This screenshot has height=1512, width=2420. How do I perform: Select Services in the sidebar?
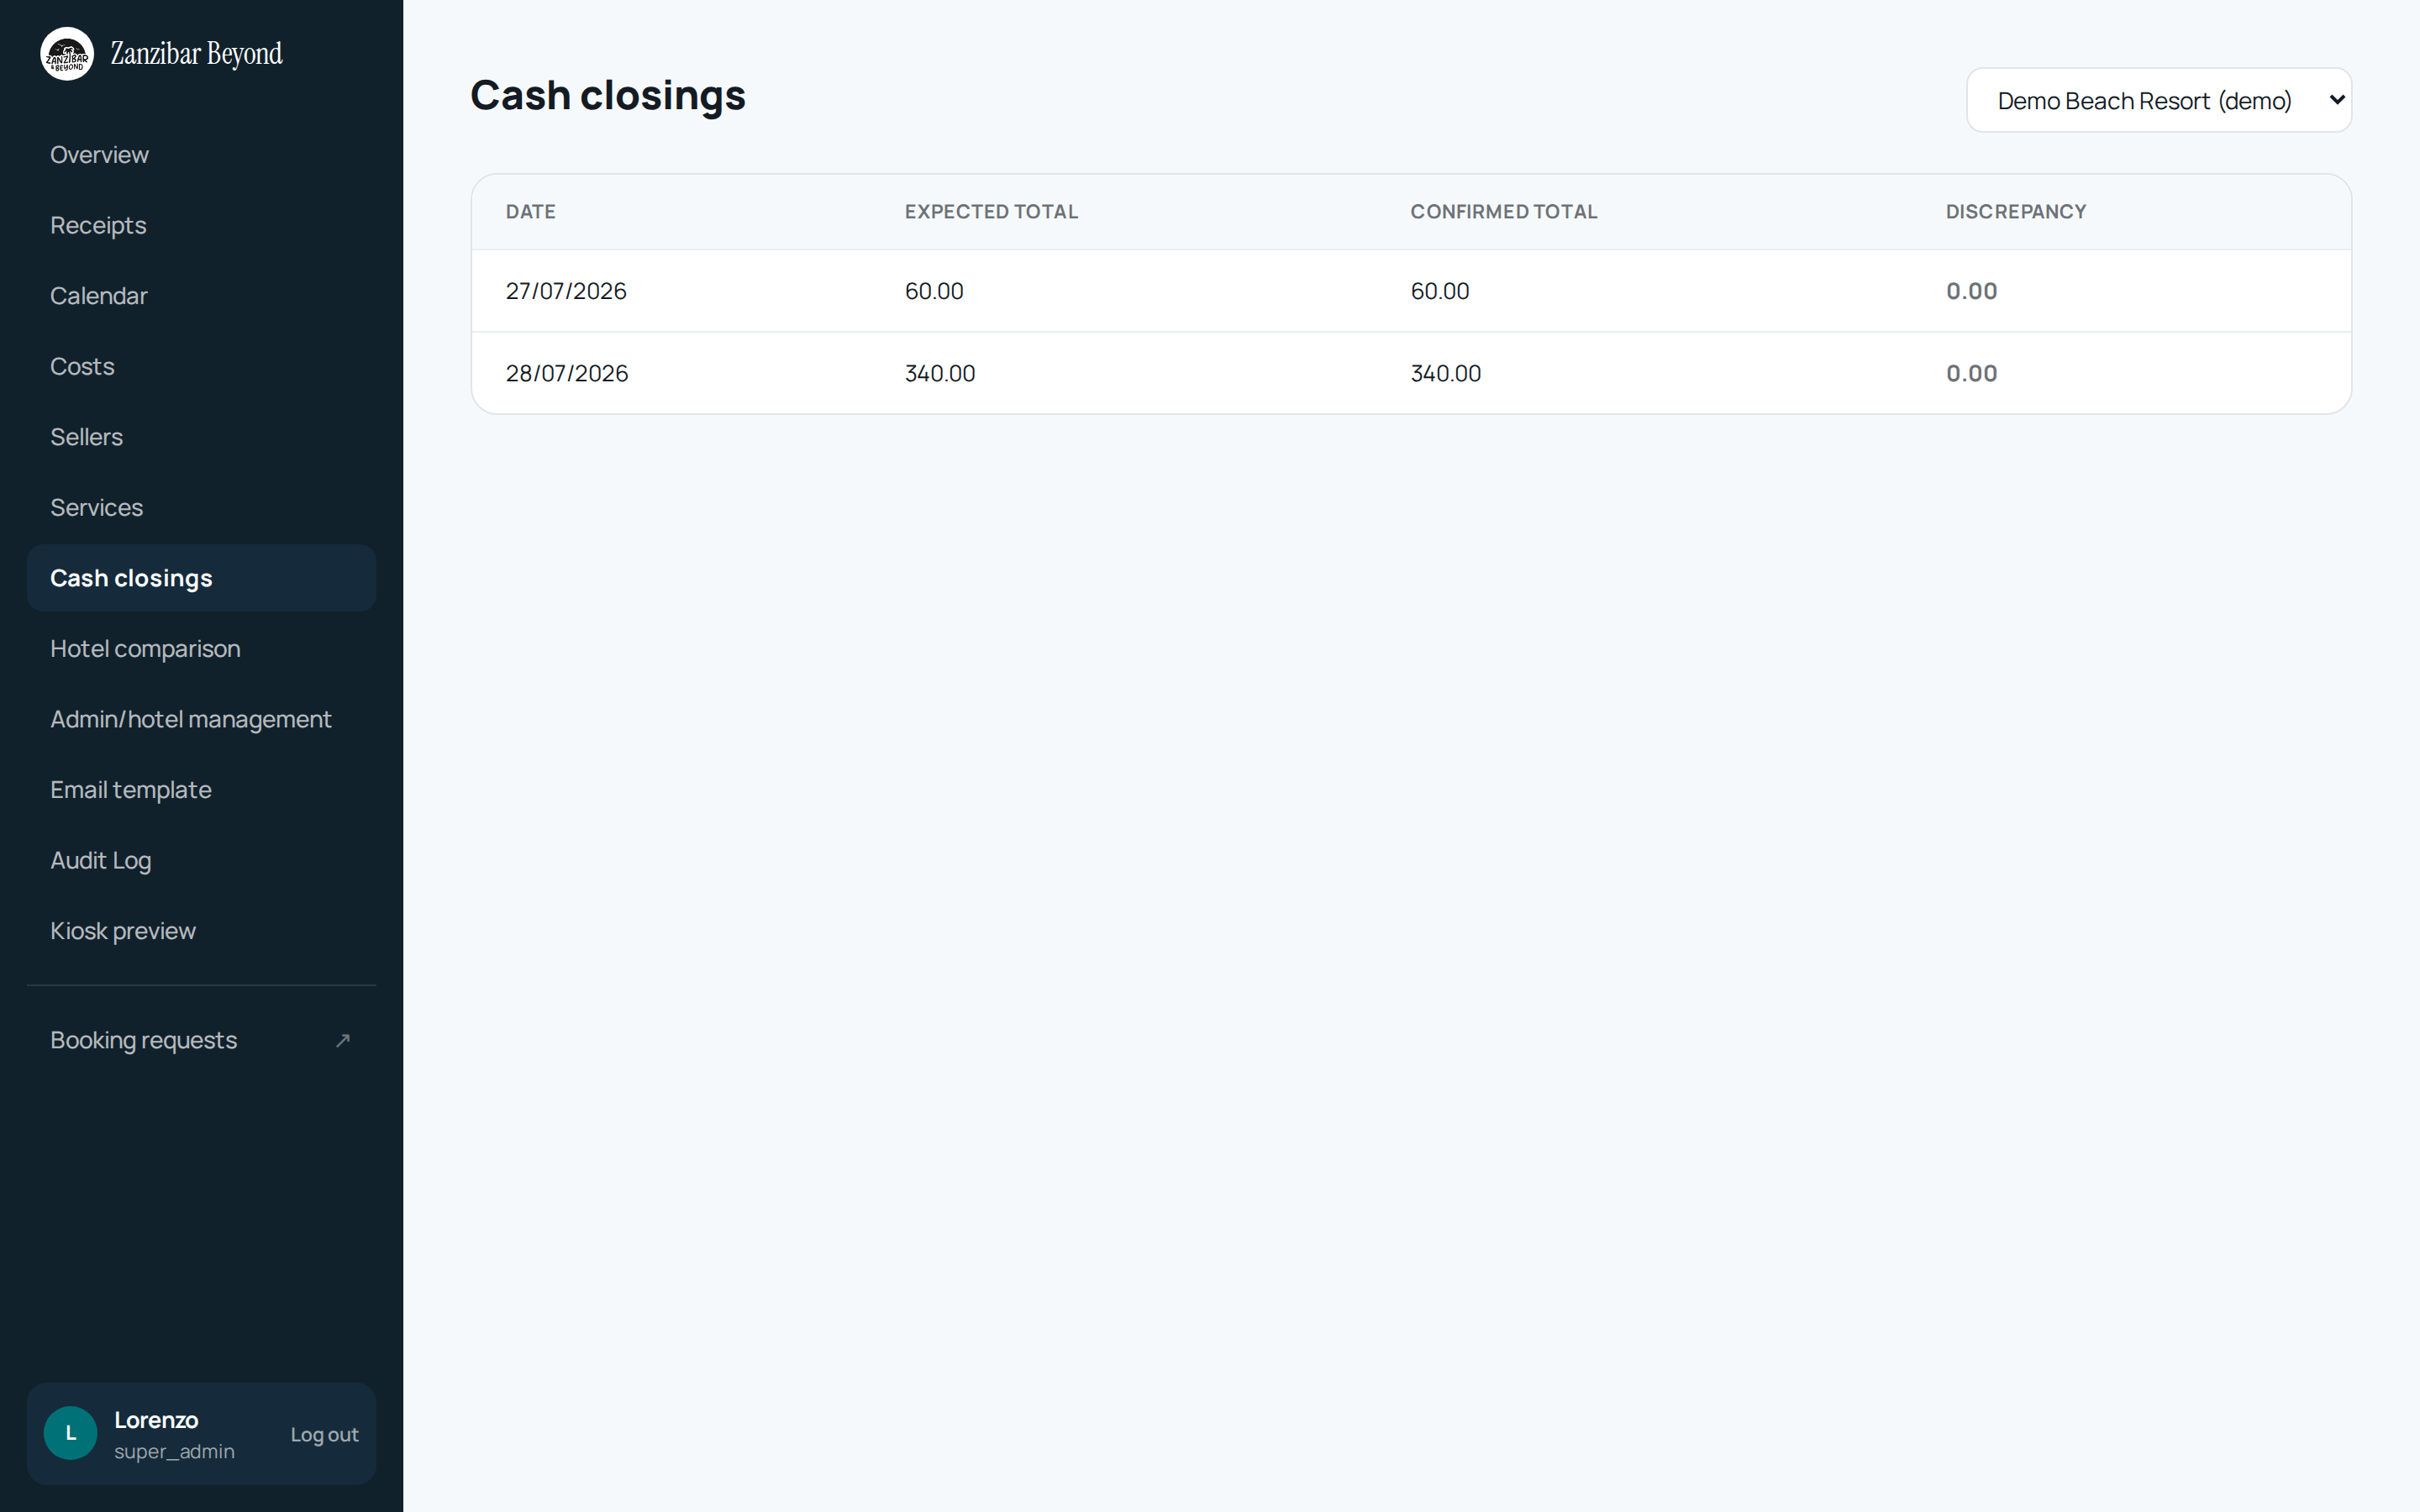[201, 507]
